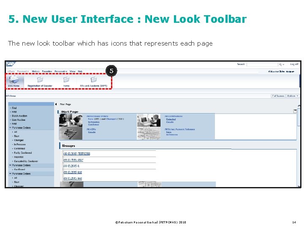The image size is (304, 228).
Task: Select the first Find entry in navigation
Action: 14,108
